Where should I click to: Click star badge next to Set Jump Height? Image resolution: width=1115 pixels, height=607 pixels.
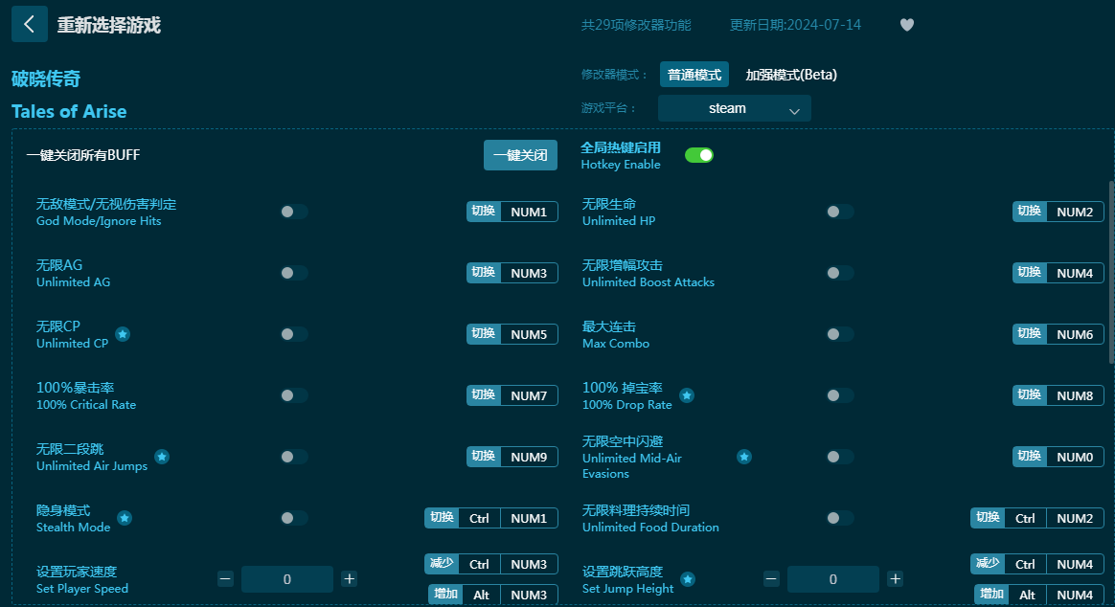[688, 578]
